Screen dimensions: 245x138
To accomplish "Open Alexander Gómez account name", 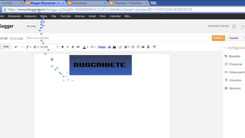I will 218,26.
